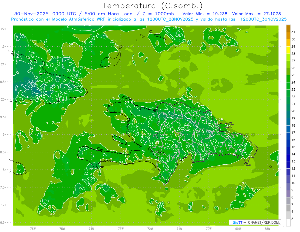
Task: Select "1200UTC_28NOV2025" initialization time text
Action: pos(170,19)
